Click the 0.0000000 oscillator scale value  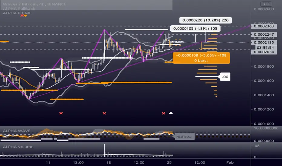tap(264, 141)
